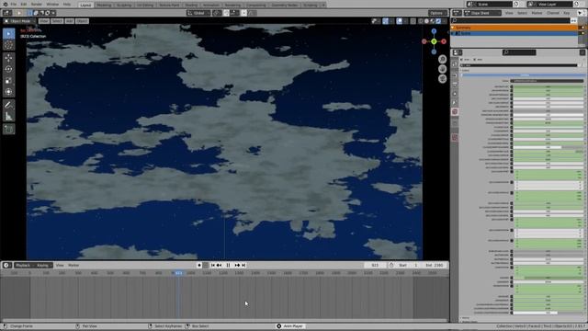Click red X axis on navigation gizmo

pos(444,41)
